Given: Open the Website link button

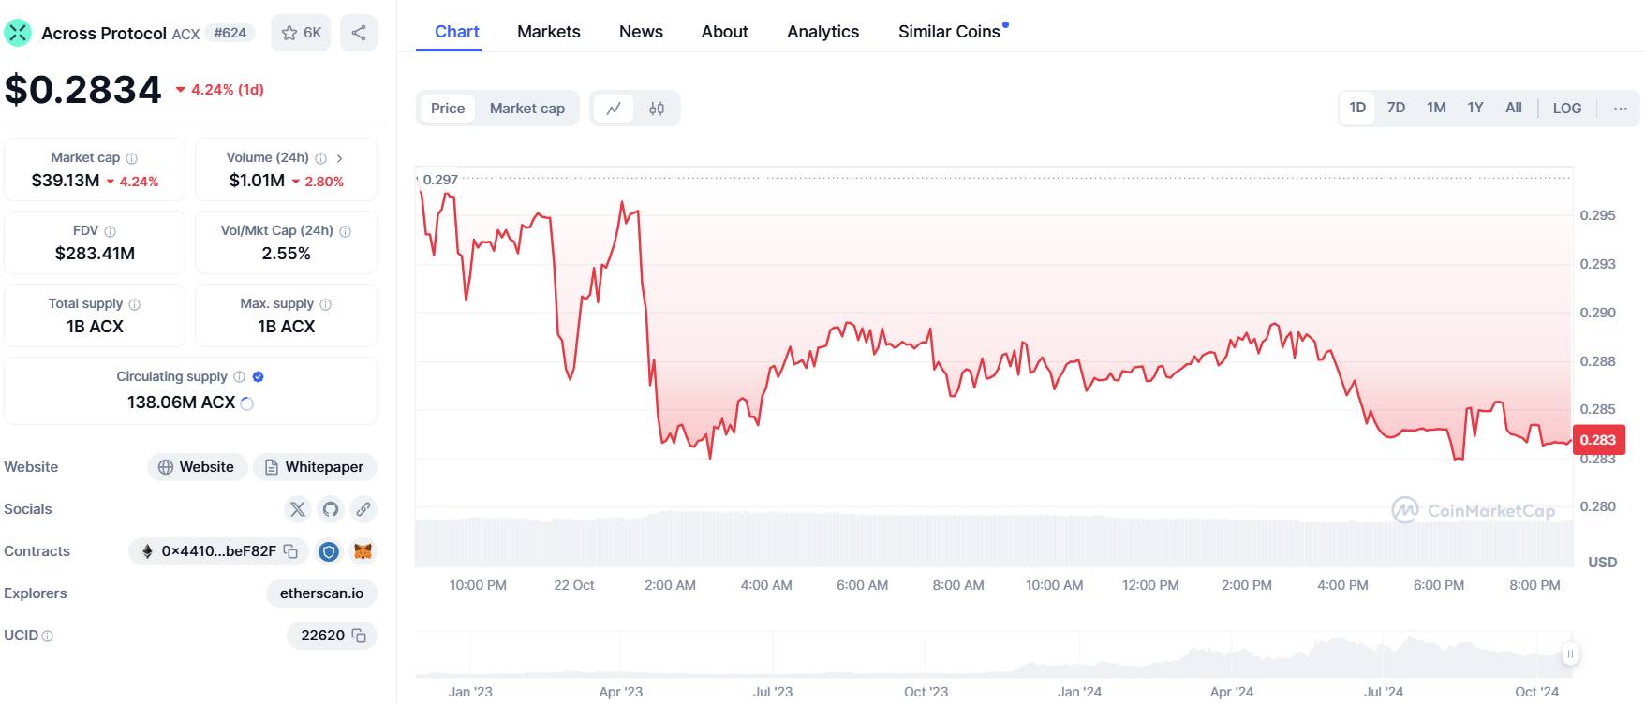Looking at the screenshot, I should pos(197,467).
